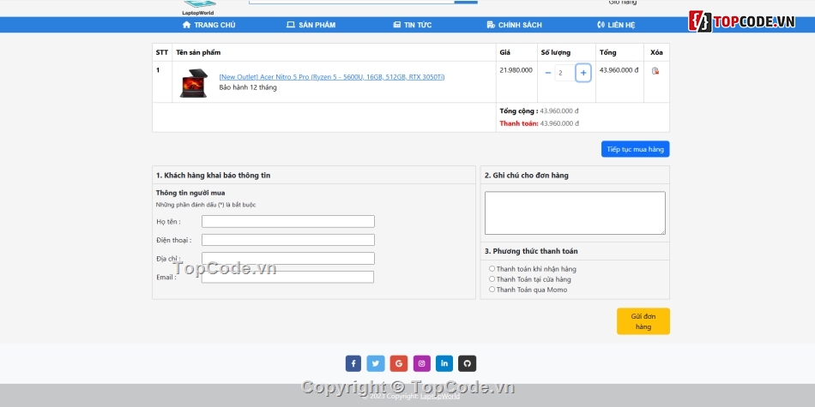Click the 'Xóa' column header
This screenshot has height=407, width=815.
pos(656,52)
